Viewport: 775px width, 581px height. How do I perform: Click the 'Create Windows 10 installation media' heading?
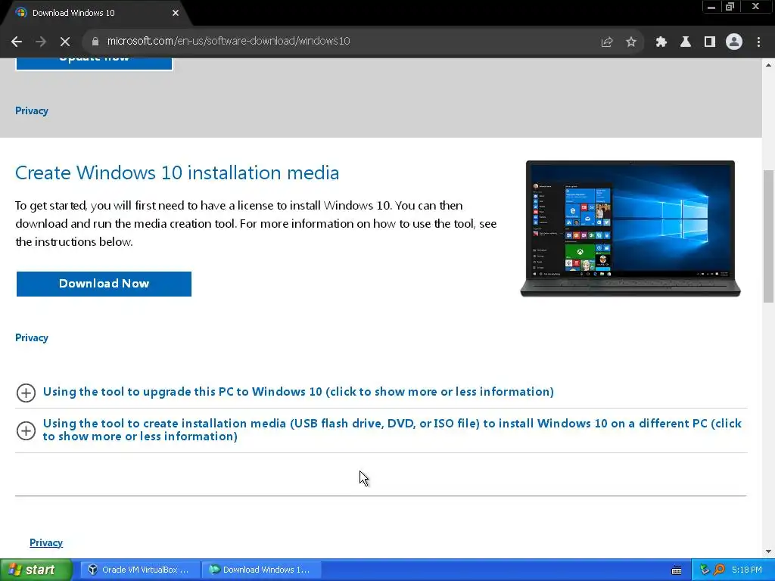177,173
